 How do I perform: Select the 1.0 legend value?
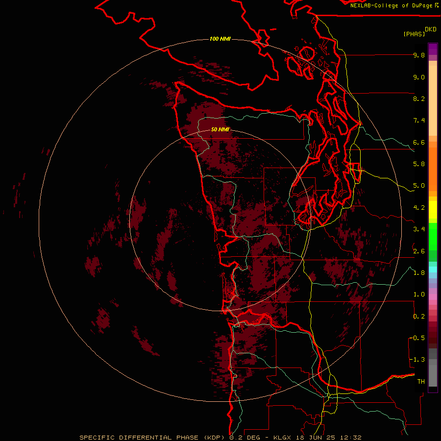[x=419, y=294]
